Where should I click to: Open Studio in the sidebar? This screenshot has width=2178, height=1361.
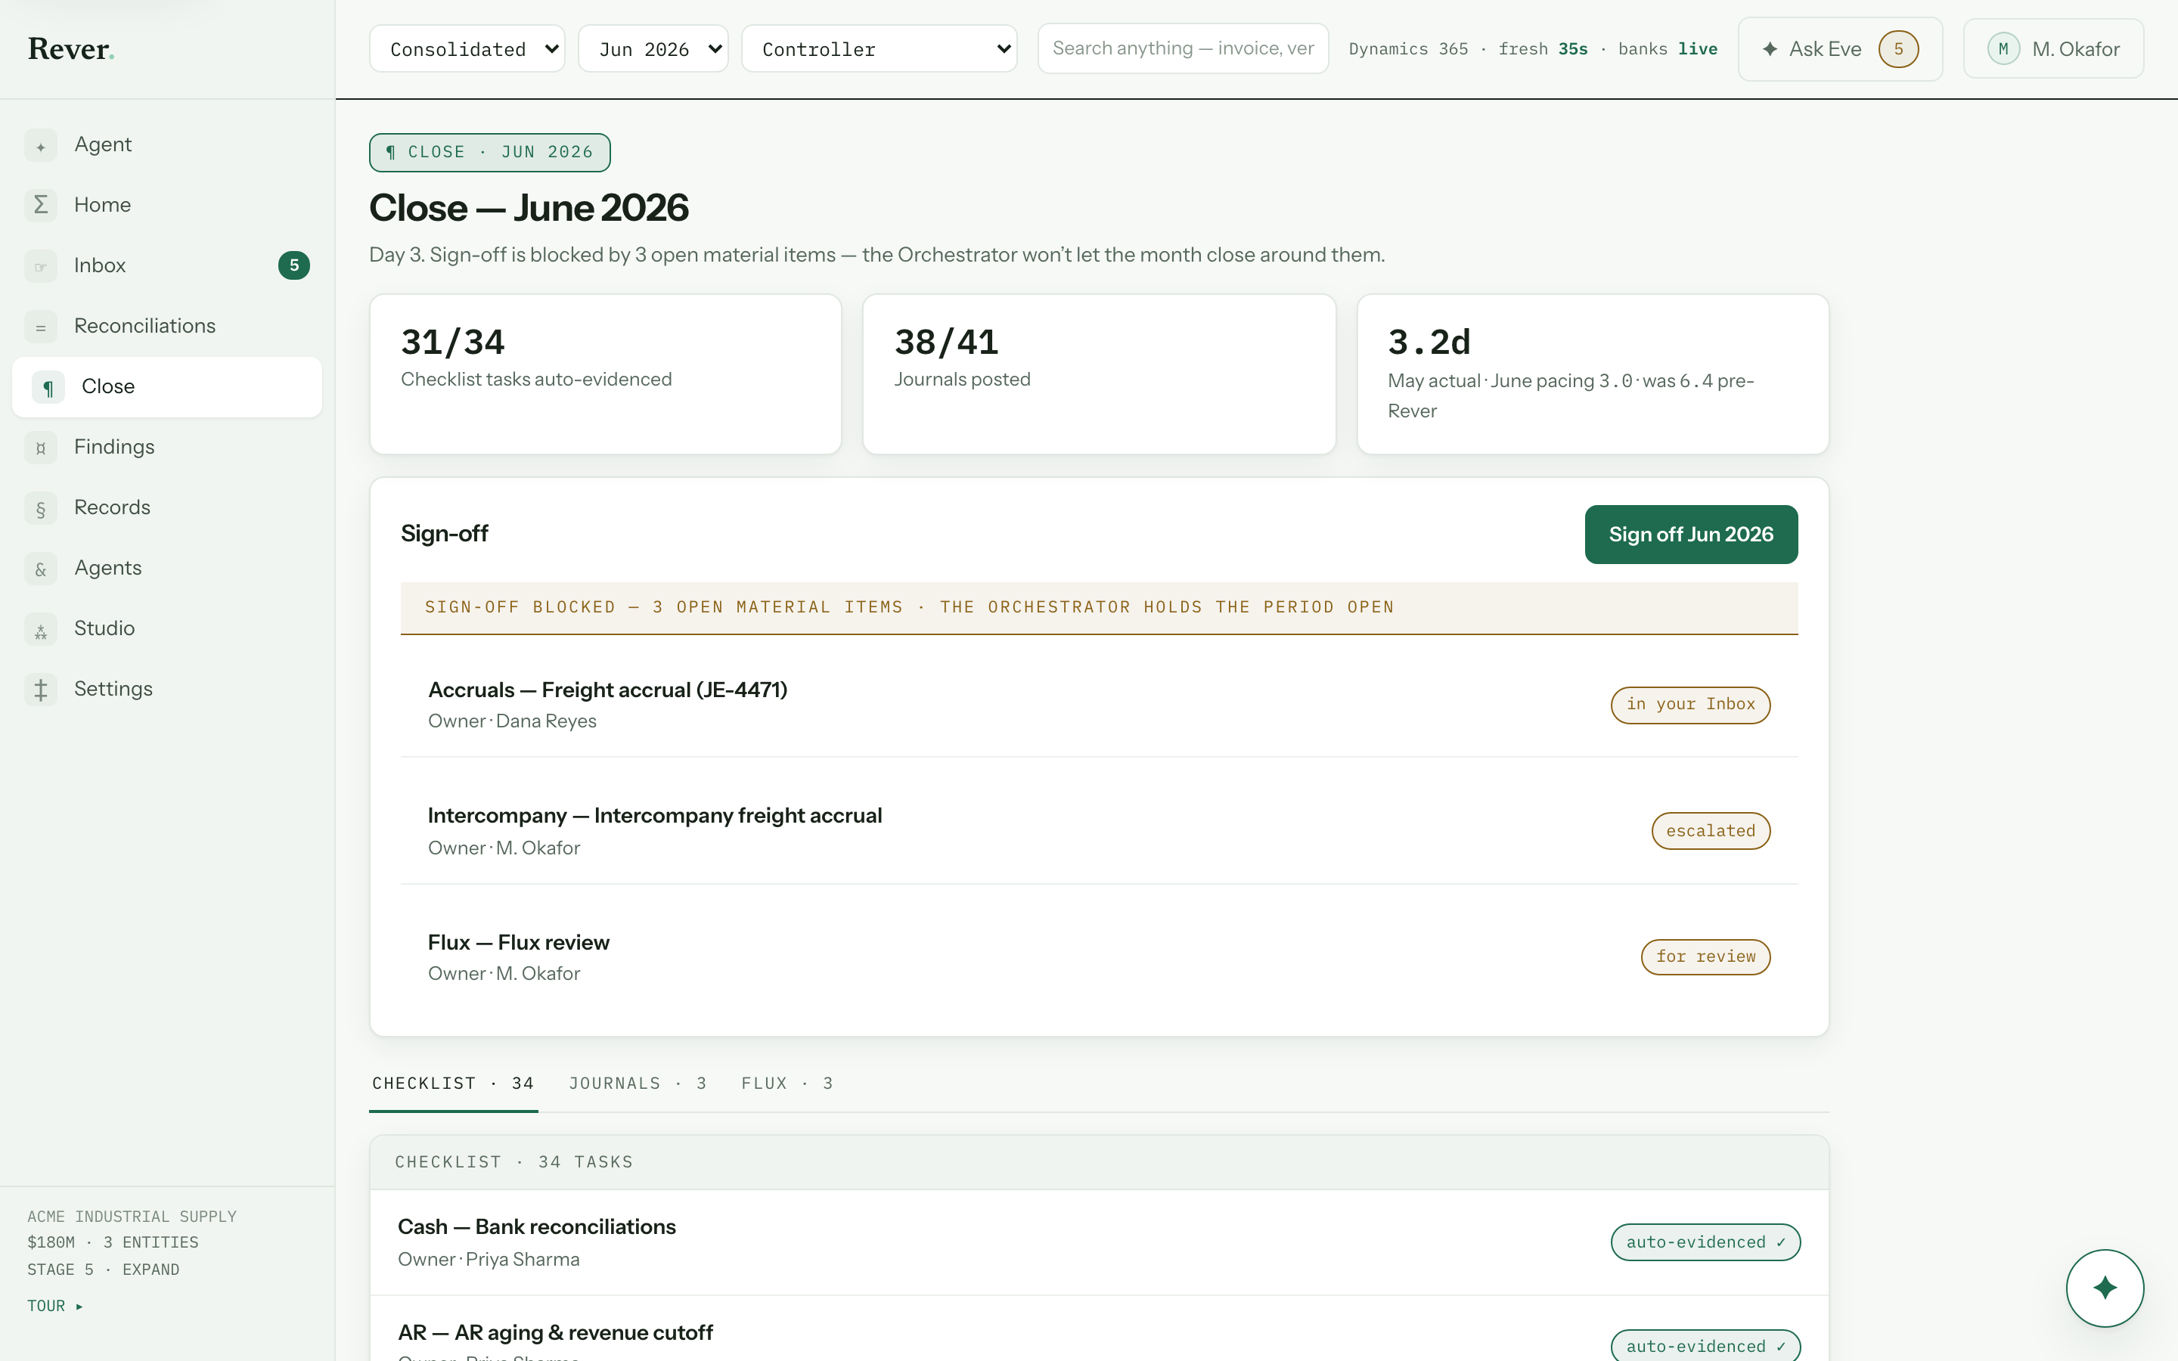[x=167, y=628]
